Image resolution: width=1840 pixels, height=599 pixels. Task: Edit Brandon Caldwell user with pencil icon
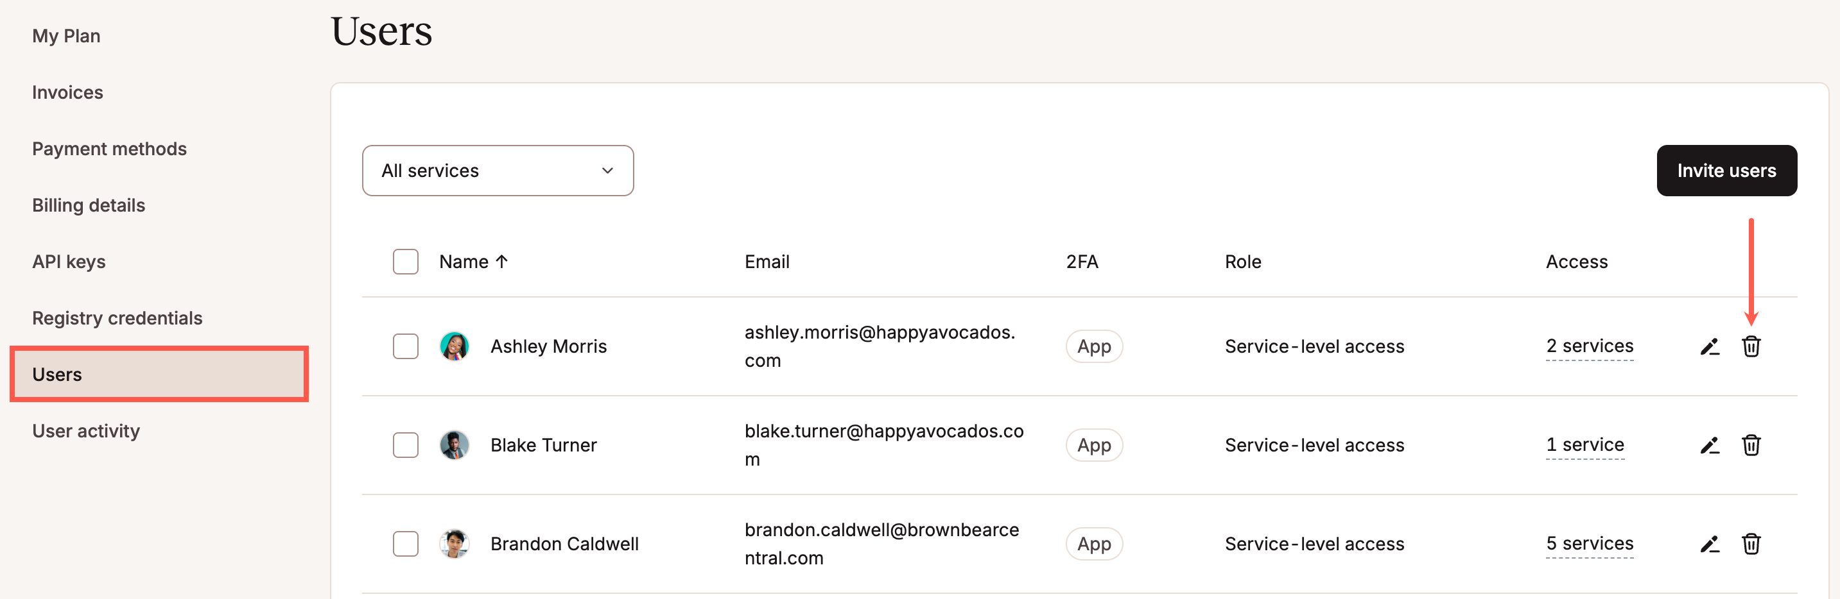(x=1709, y=544)
